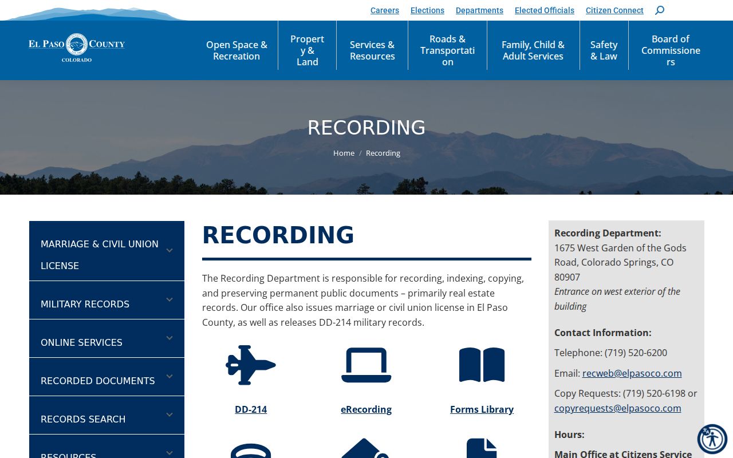Go to the Careers link
Screen dimensions: 733x458
pos(385,10)
